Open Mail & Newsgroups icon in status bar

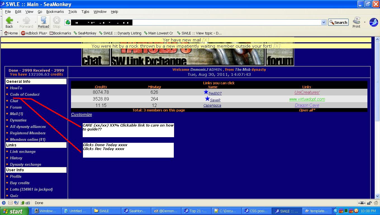[10, 203]
